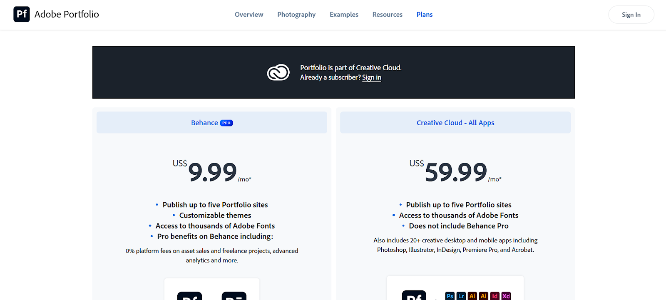This screenshot has width=666, height=300.
Task: Click the Pf icon in Creative Cloud card
Action: click(414, 295)
